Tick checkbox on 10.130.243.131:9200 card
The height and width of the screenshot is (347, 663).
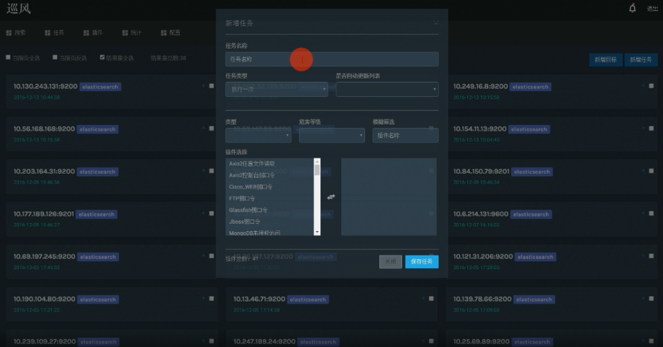[211, 86]
